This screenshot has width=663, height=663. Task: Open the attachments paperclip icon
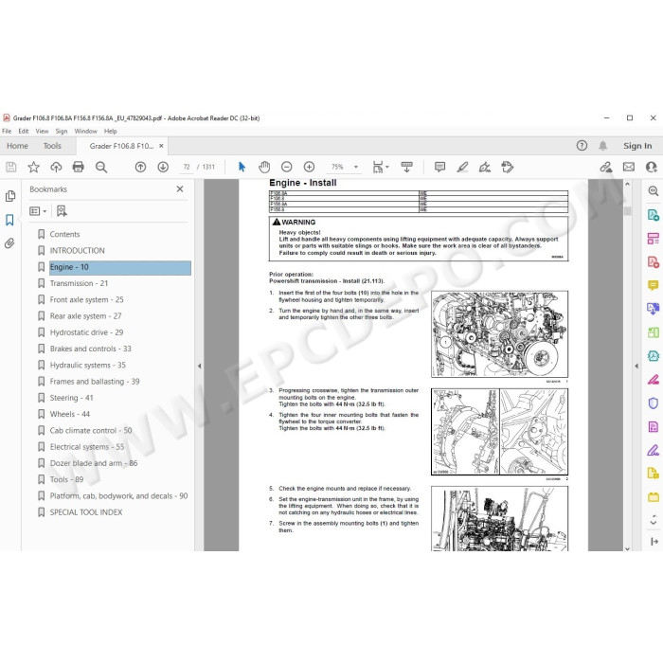point(9,243)
